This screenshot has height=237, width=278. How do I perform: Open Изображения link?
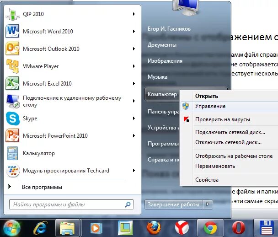[x=165, y=61]
